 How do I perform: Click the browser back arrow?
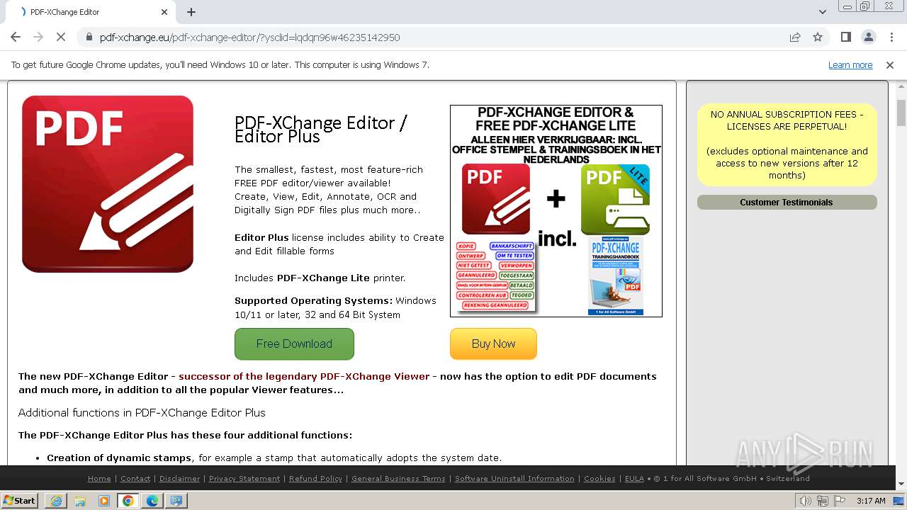pyautogui.click(x=16, y=37)
